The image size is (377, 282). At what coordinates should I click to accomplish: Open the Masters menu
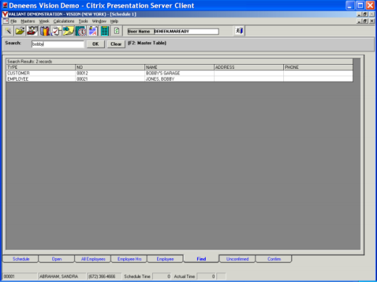coord(28,21)
